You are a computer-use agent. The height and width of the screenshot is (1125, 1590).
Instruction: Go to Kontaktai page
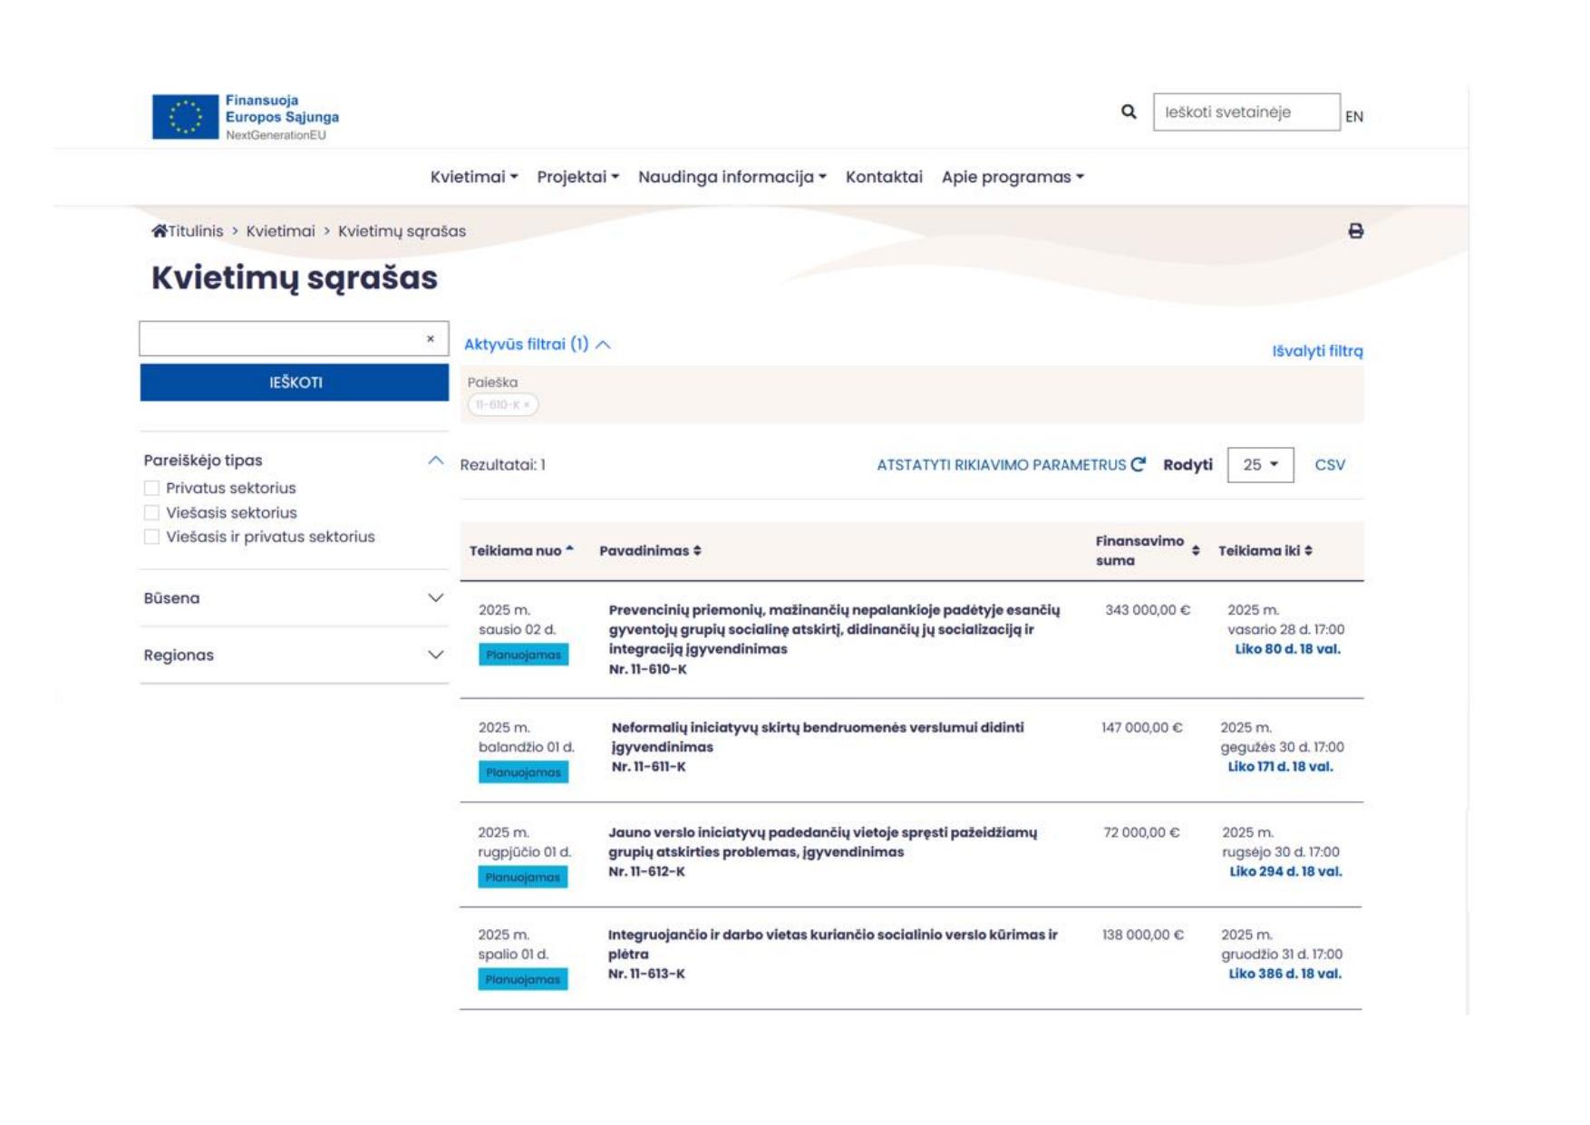point(884,177)
